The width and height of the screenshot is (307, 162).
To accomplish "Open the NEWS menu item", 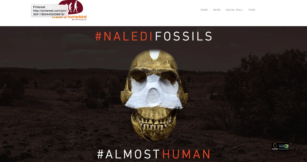I will [x=217, y=10].
